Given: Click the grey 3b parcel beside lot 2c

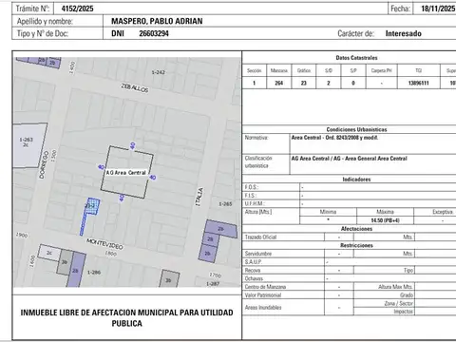Looking at the screenshot, I should tap(65, 262).
